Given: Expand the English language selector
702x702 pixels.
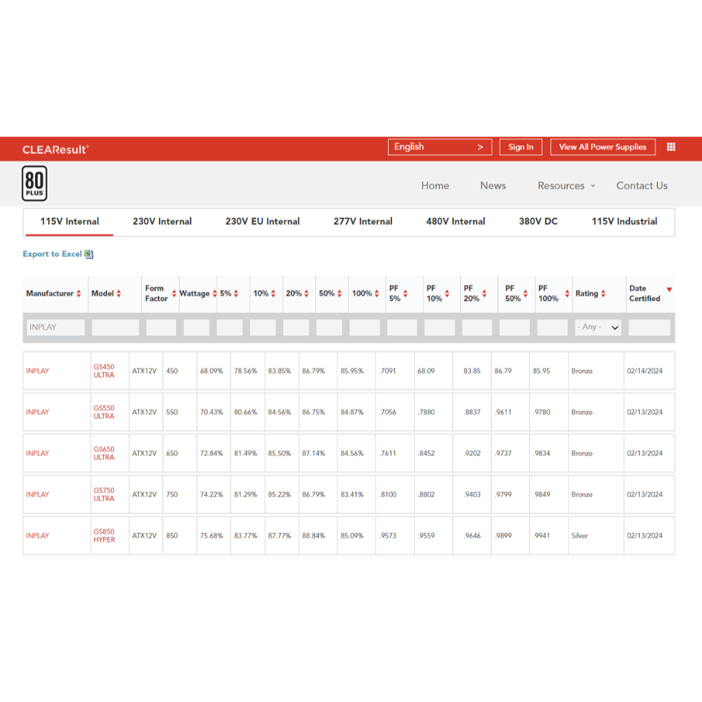Looking at the screenshot, I should point(439,147).
